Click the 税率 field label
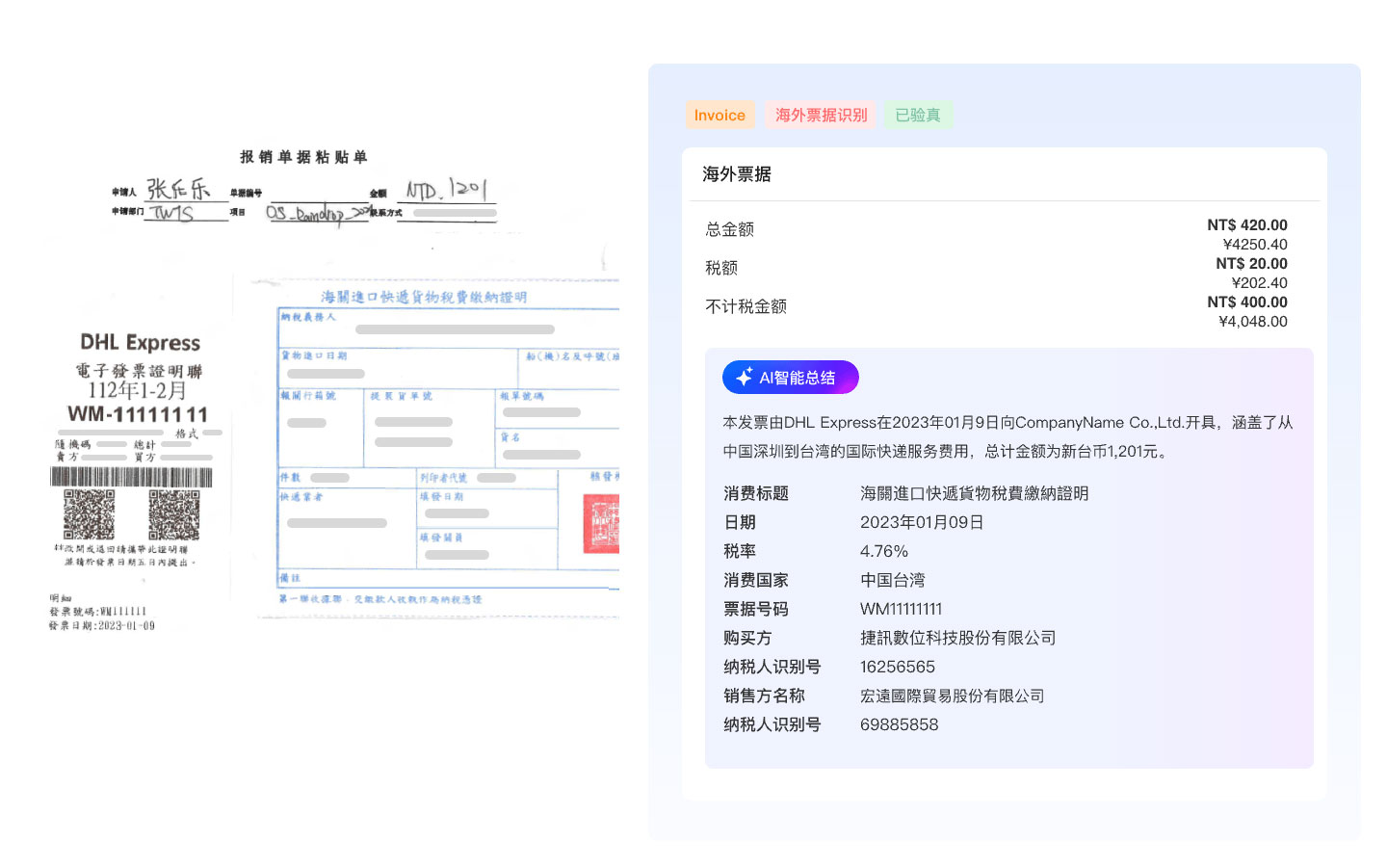 point(740,551)
